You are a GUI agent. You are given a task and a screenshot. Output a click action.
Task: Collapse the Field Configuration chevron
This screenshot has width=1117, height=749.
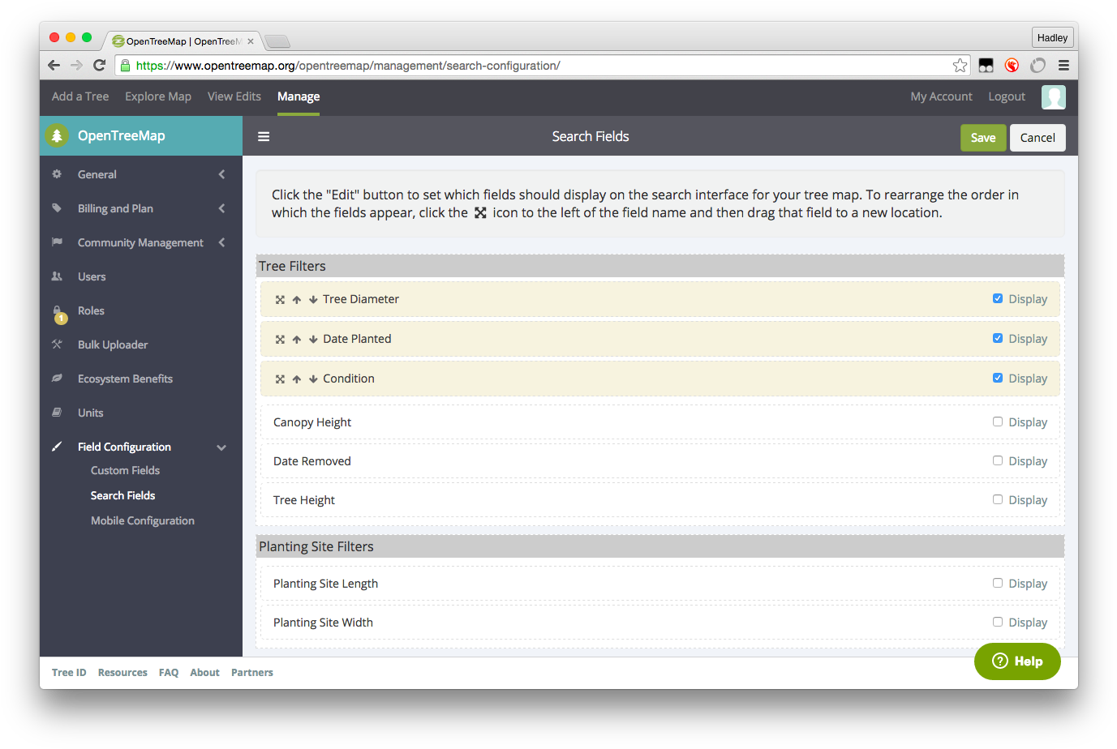click(221, 447)
